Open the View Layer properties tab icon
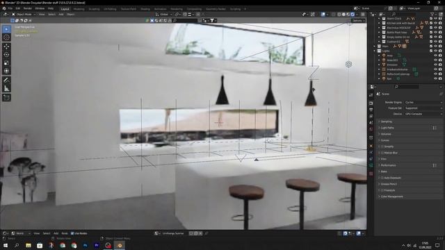Image resolution: width=445 pixels, height=250 pixels. click(x=371, y=117)
